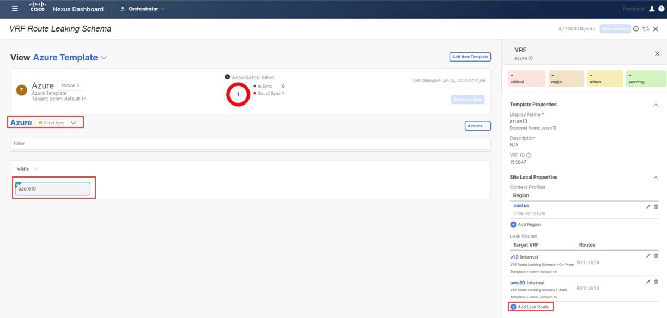Click the CIDR 90.1.0.0/16 text

[x=528, y=213]
